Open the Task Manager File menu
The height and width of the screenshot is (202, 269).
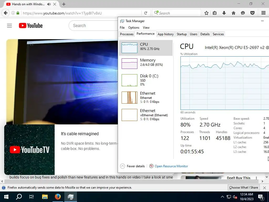(x=122, y=27)
